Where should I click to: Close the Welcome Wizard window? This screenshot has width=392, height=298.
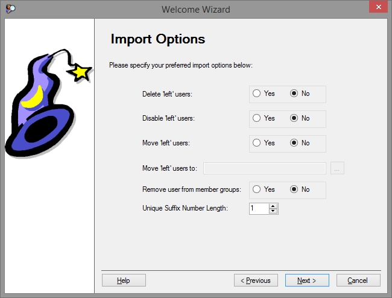coord(379,7)
